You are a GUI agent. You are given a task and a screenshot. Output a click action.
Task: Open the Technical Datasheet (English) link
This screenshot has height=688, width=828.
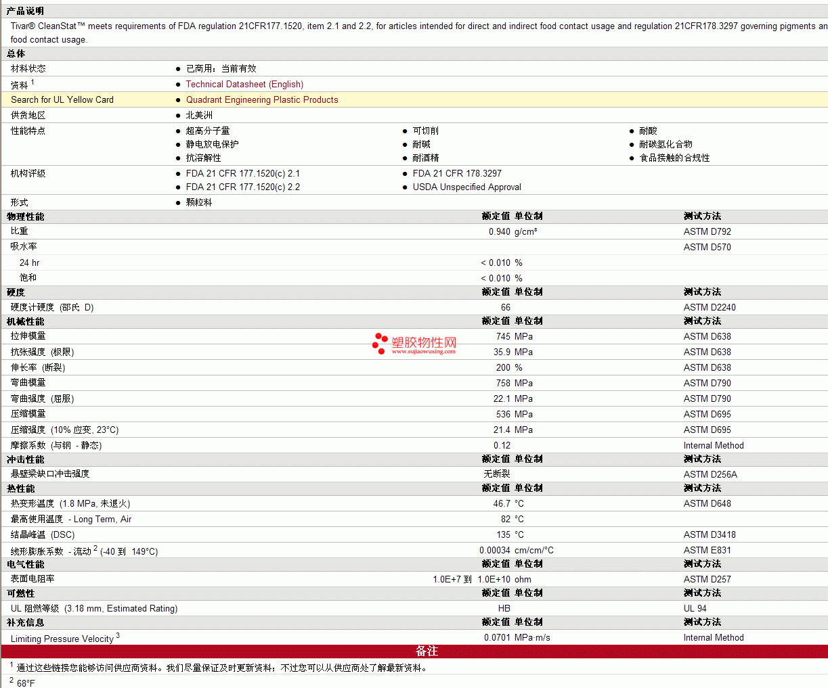click(x=244, y=84)
